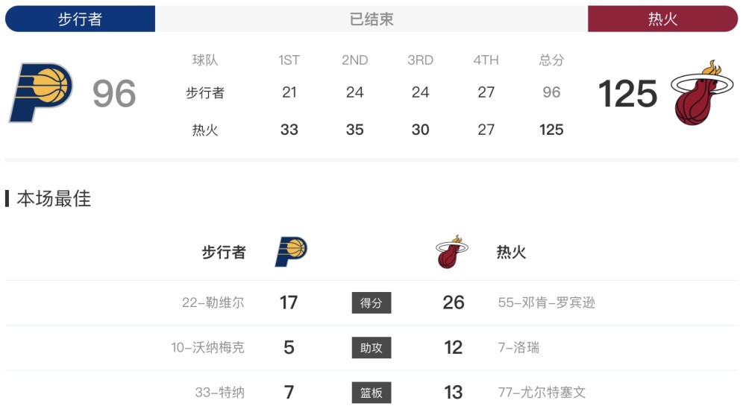Select the blue 步行者 tab
Image resolution: width=746 pixels, height=409 pixels.
(x=80, y=19)
